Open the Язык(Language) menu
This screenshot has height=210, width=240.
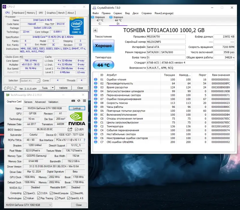coord(164,13)
